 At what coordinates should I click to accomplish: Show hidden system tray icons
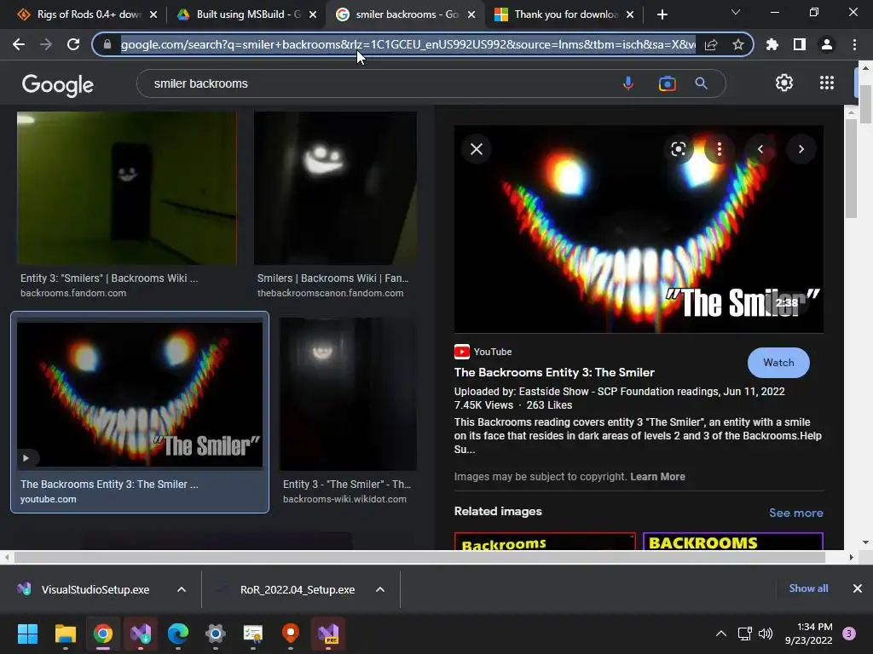tap(721, 634)
